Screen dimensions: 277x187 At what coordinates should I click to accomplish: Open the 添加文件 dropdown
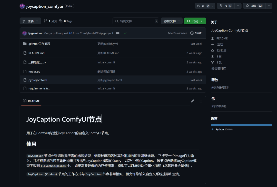[x=172, y=21]
